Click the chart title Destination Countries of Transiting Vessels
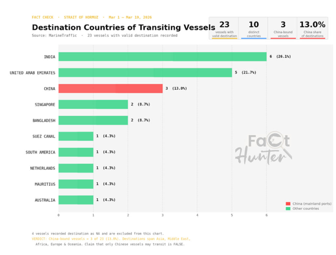Image resolution: width=336 pixels, height=255 pixels. [123, 27]
